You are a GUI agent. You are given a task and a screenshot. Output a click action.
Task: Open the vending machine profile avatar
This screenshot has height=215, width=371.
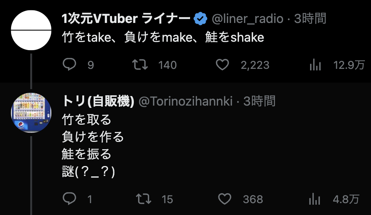click(31, 113)
